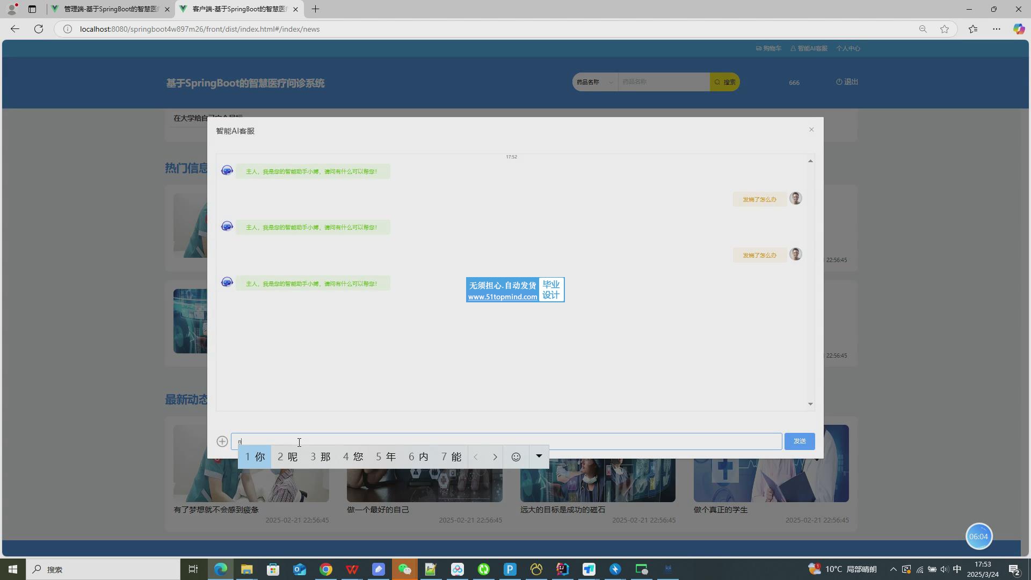Open the emoji picker in IME bar
This screenshot has width=1031, height=580.
pyautogui.click(x=515, y=457)
